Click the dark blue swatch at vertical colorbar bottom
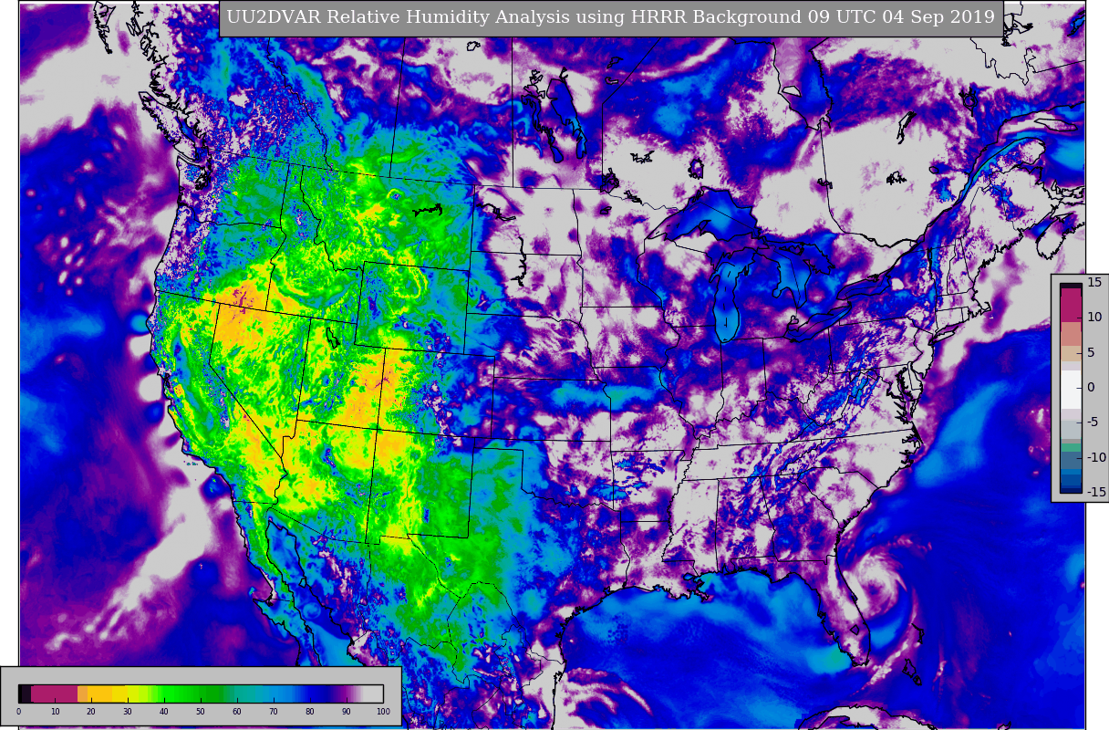The image size is (1109, 730). tap(1071, 489)
